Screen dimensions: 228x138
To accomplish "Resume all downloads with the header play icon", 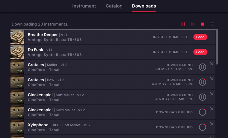I will (x=193, y=24).
